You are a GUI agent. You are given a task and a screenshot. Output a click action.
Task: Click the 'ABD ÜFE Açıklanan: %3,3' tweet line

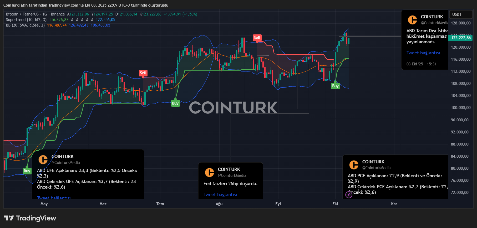(x=87, y=173)
